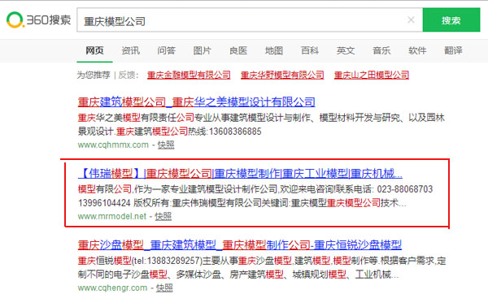Open suggested search 重庆金雕模型有限公司
This screenshot has height=307, width=488.
[189, 75]
